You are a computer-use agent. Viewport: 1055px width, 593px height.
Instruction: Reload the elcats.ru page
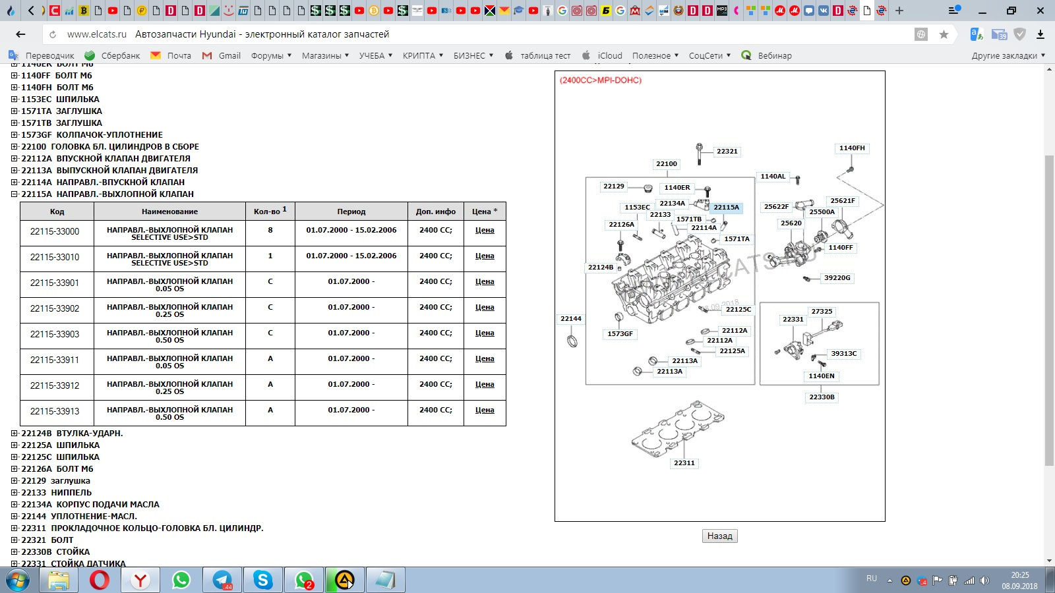[53, 34]
